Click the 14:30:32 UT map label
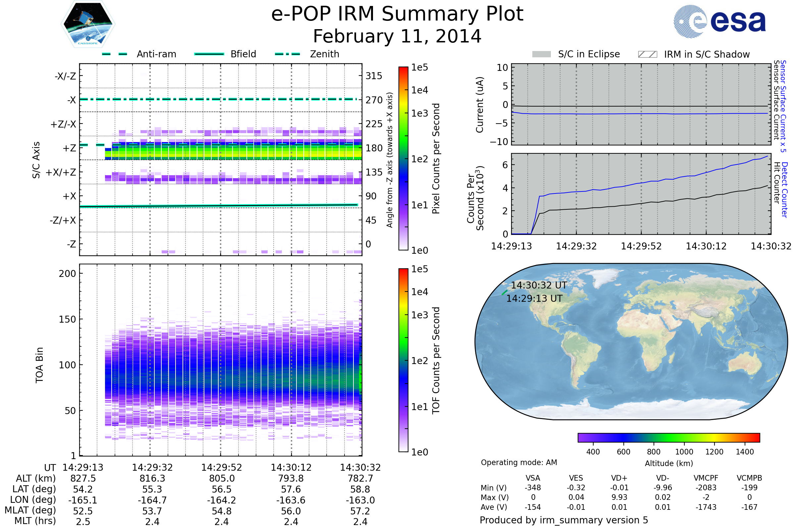Image resolution: width=795 pixels, height=530 pixels. tap(539, 285)
